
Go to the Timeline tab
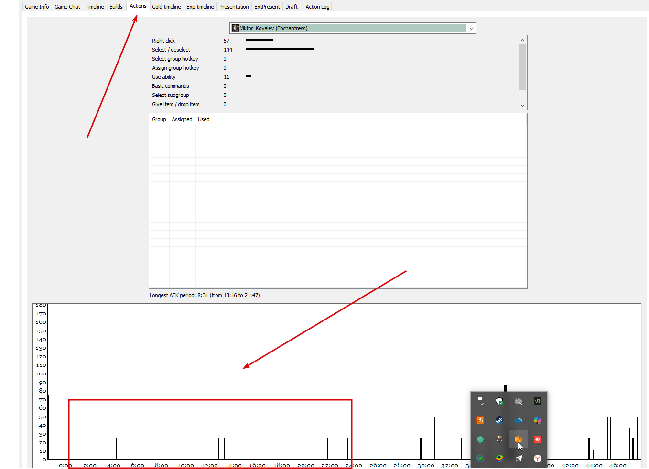[x=95, y=7]
